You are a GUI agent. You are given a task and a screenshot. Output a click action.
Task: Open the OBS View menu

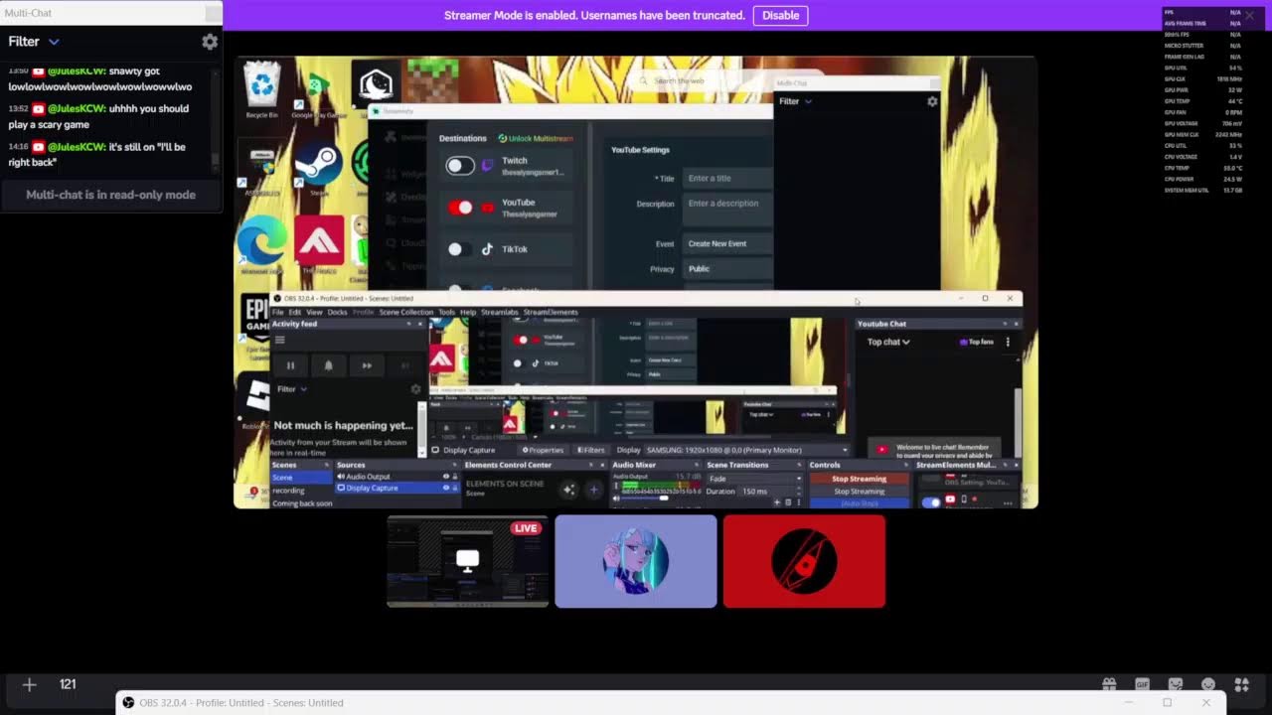[x=314, y=312]
